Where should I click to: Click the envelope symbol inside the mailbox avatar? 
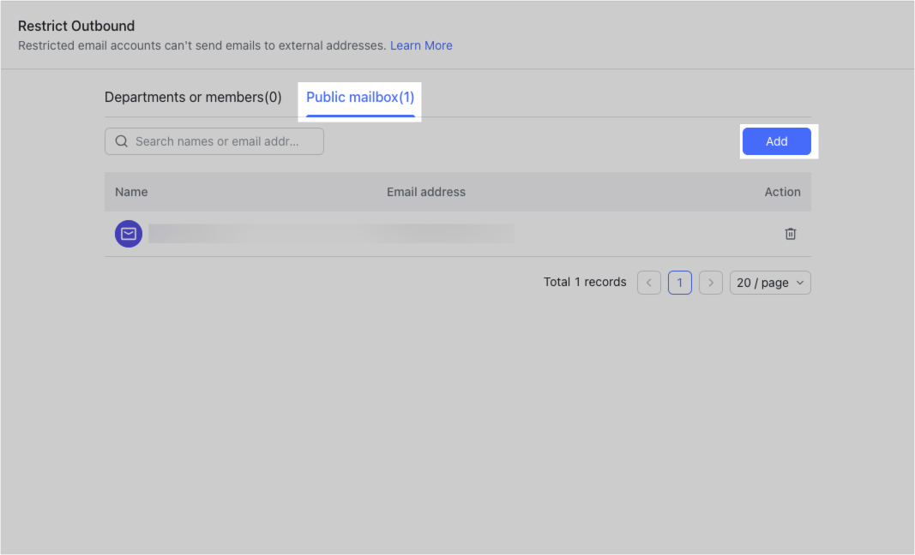coord(128,233)
